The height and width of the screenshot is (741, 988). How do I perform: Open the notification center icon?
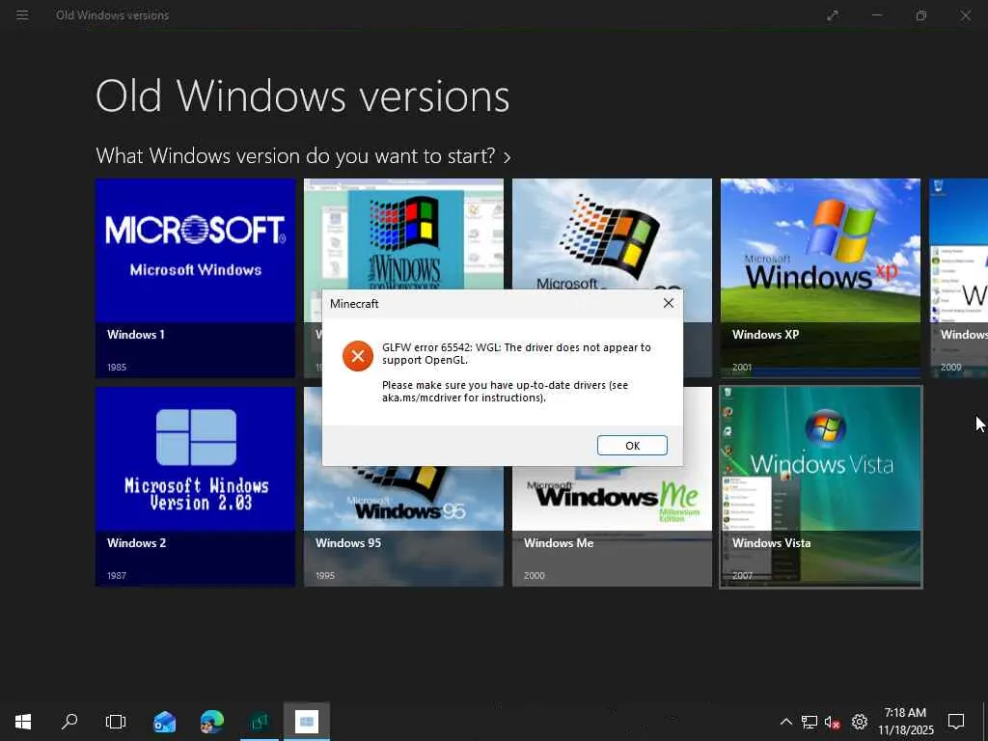(x=956, y=722)
